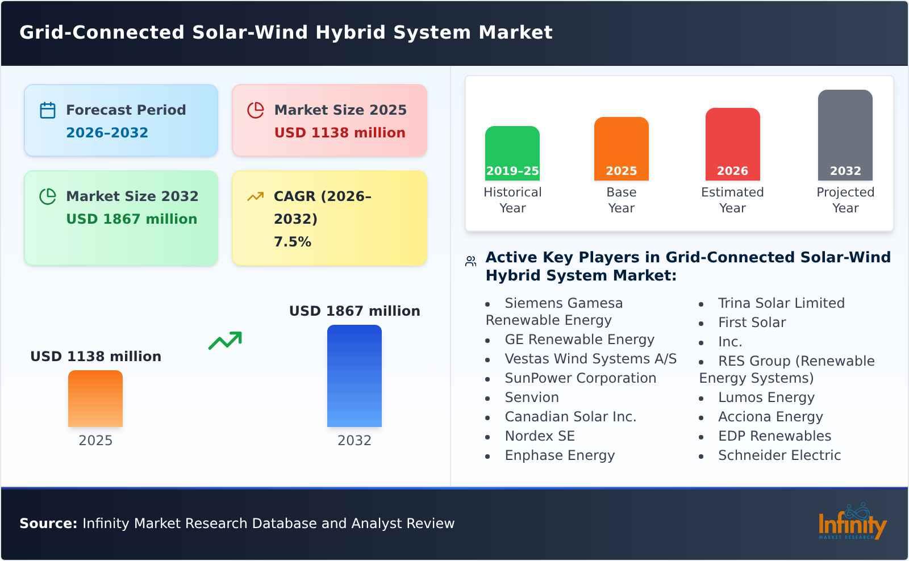Click the orange Base Year 2025 bar
The image size is (909, 561).
pyautogui.click(x=621, y=148)
